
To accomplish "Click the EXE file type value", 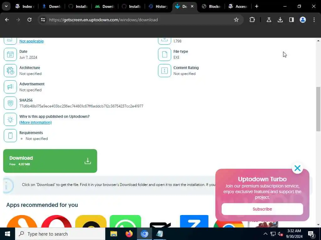I will (x=176, y=57).
